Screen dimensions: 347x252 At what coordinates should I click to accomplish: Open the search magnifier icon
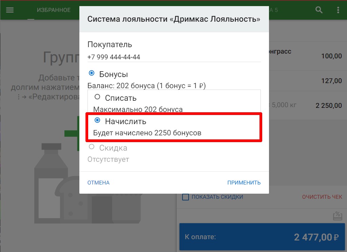pyautogui.click(x=319, y=10)
